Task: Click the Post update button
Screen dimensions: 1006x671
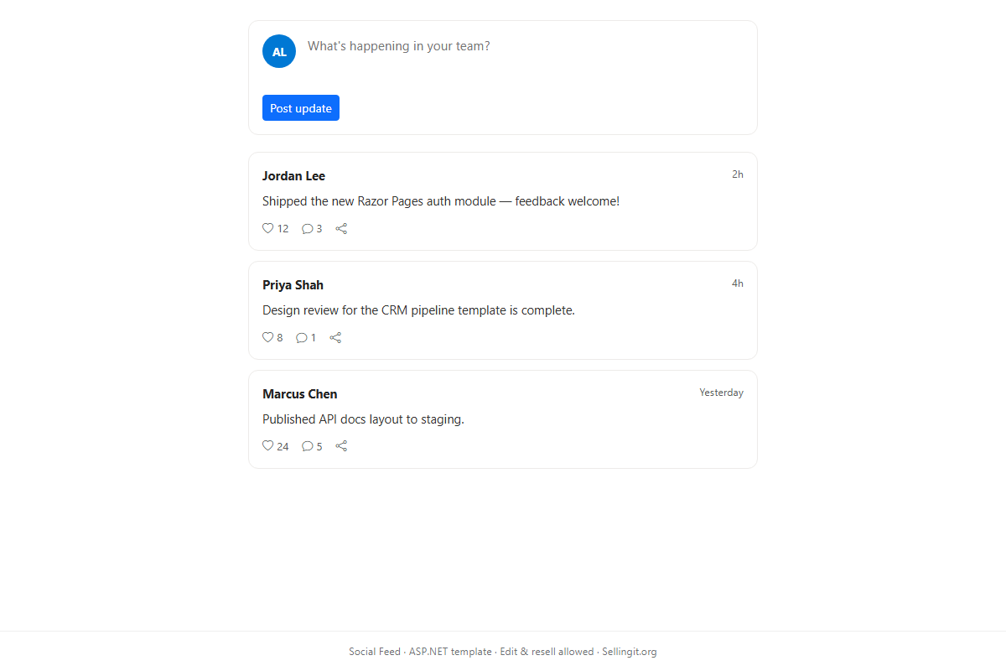Action: (301, 108)
